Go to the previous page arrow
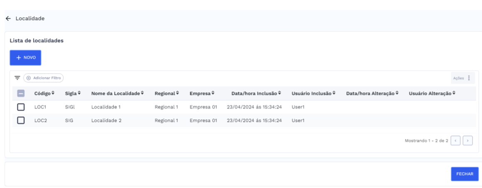 (x=455, y=141)
